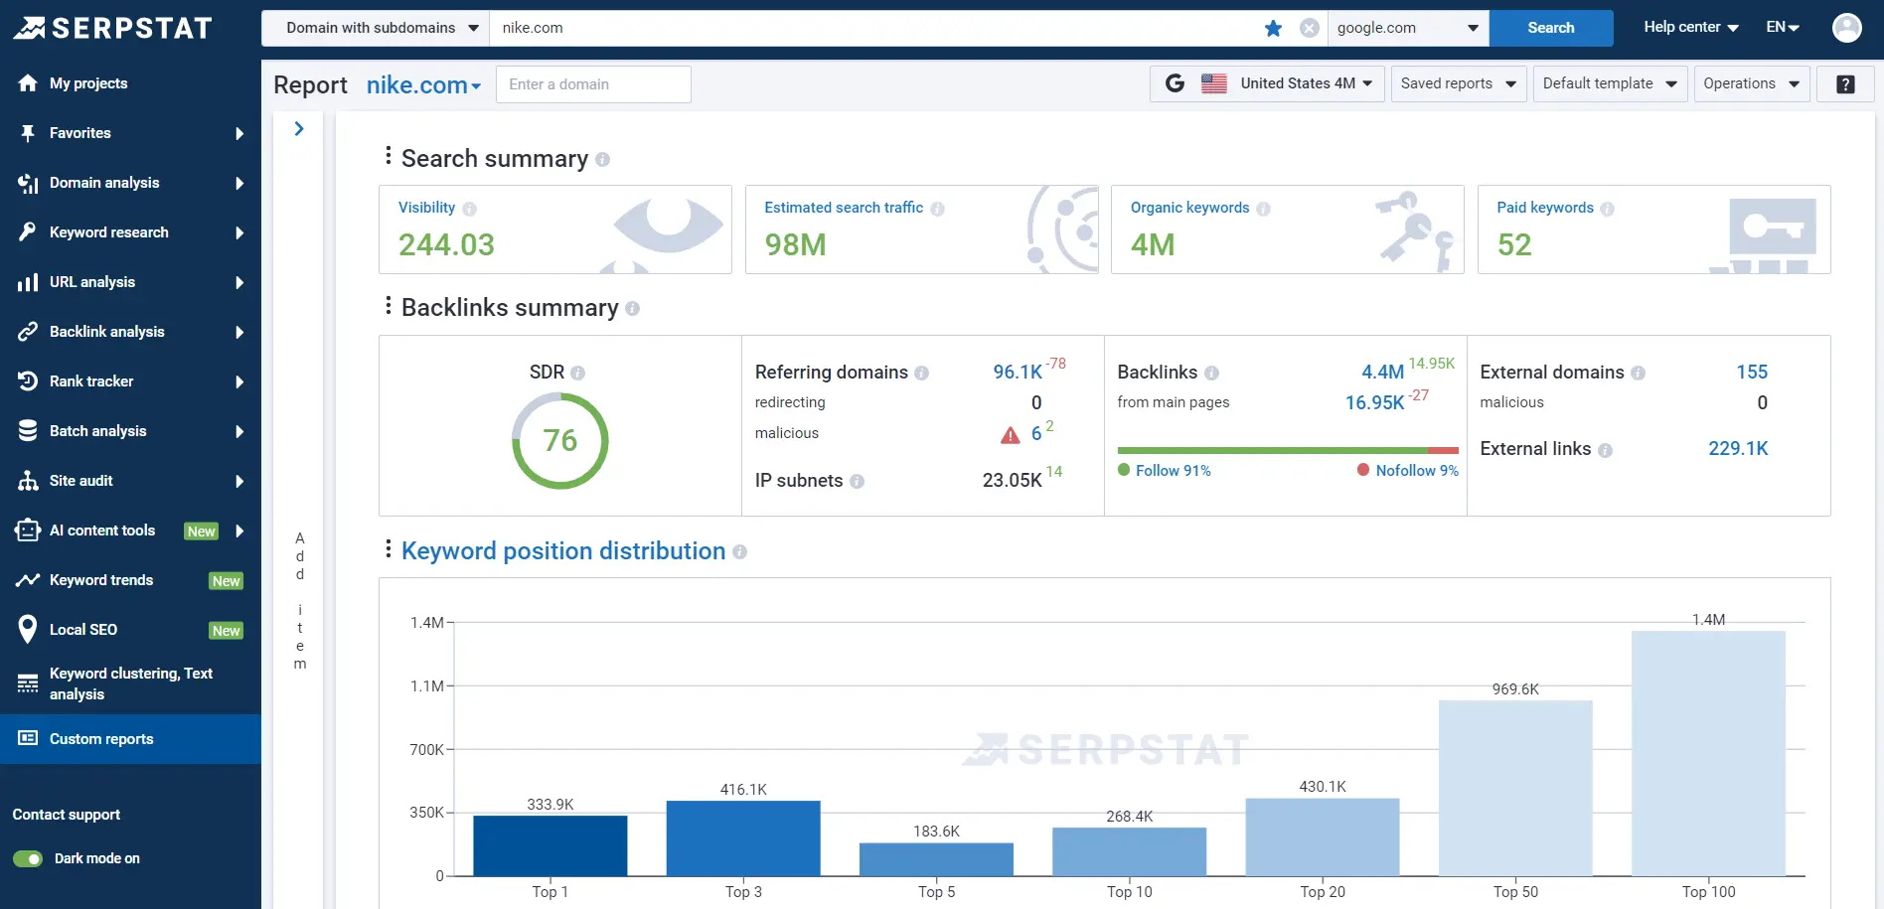This screenshot has width=1884, height=909.
Task: Click the SDR info icon
Action: point(578,373)
